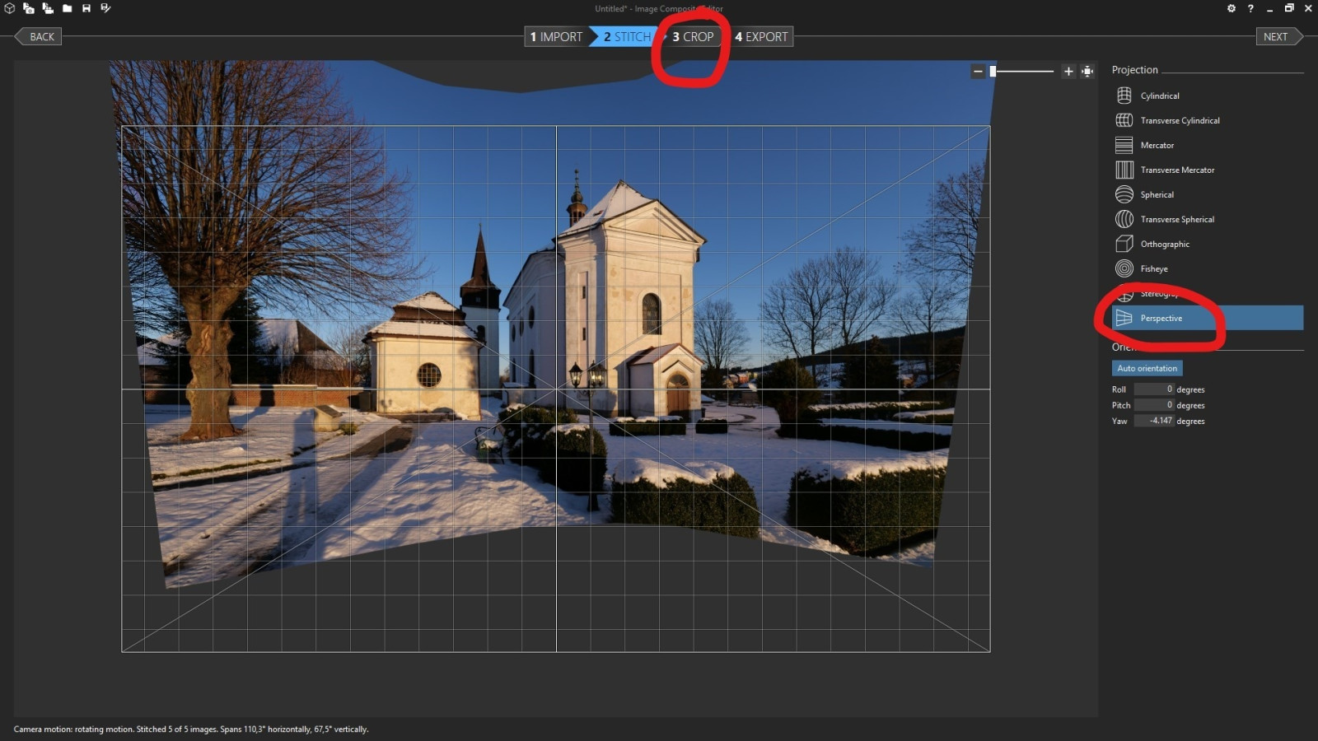Zoom out with the minus button
The image size is (1318, 741).
coord(978,72)
